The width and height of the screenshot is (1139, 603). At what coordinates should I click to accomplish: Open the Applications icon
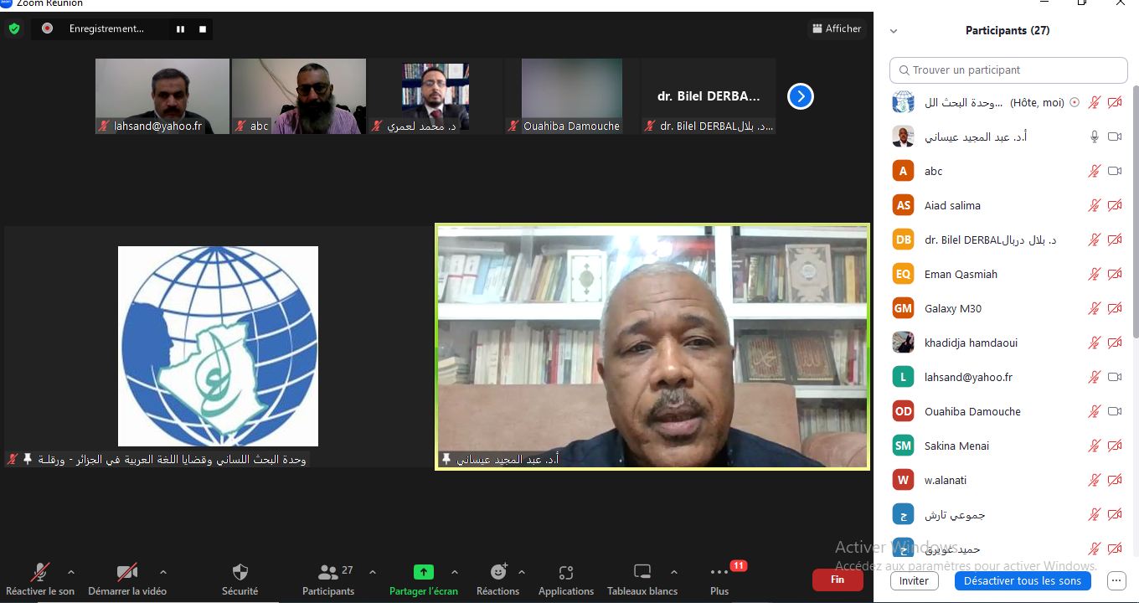(566, 574)
